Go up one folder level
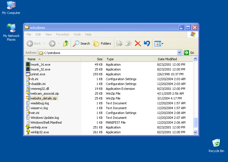228x162 pixels. point(66,43)
